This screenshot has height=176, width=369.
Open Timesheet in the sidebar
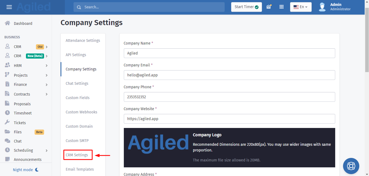[23, 113]
